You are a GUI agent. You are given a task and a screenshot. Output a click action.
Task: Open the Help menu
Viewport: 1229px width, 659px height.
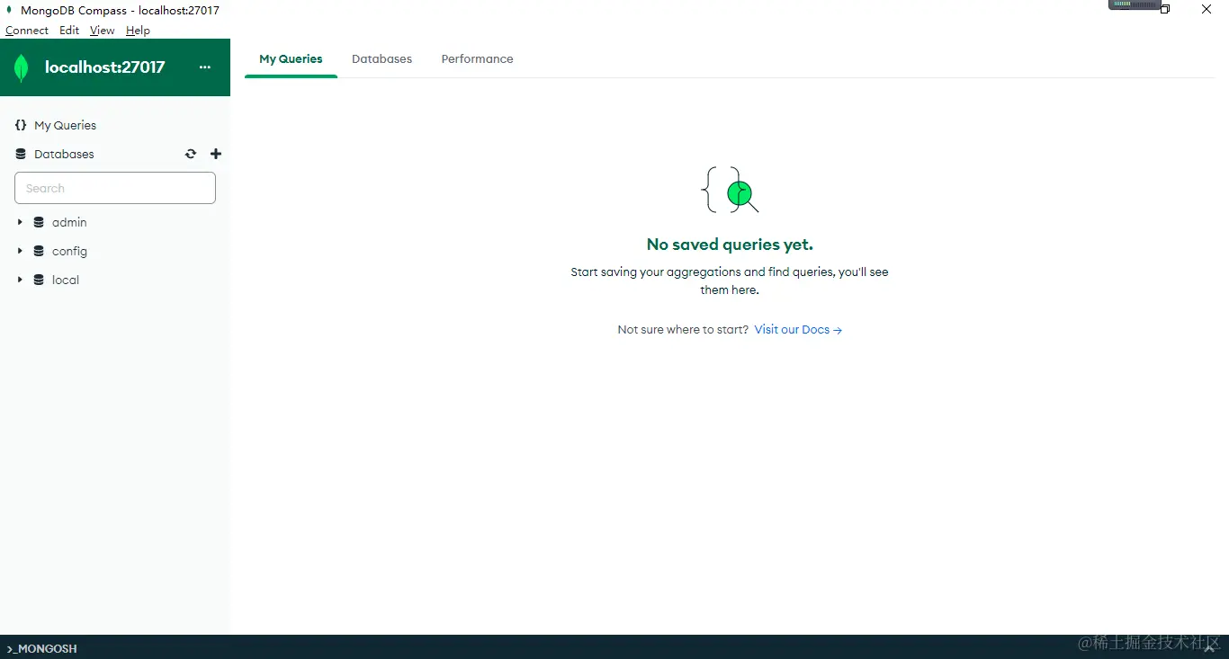coord(138,31)
